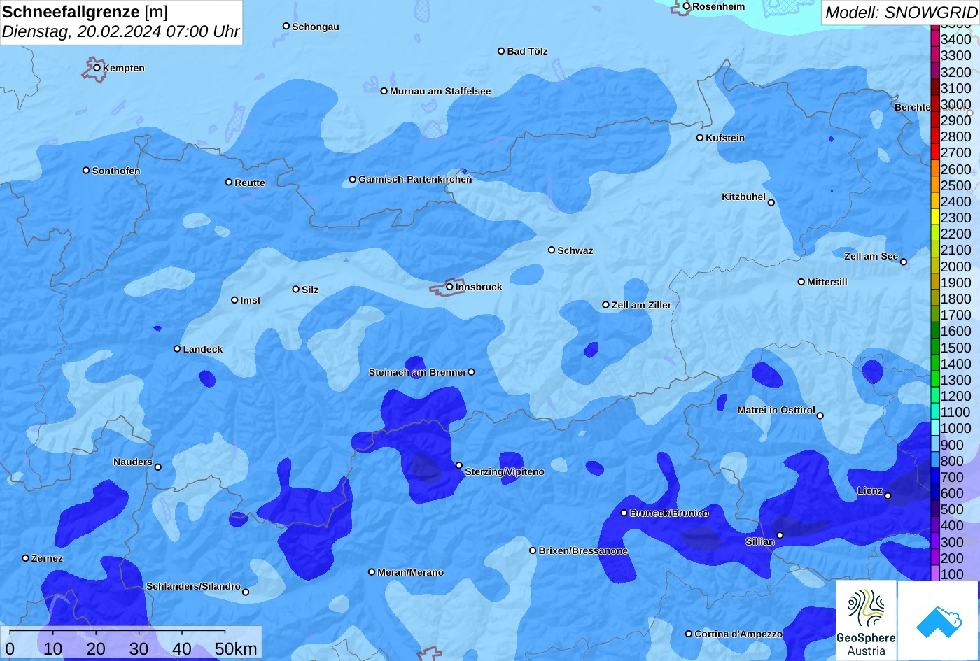Click the Bad Tölz marker circle
The width and height of the screenshot is (980, 661).
pyautogui.click(x=501, y=51)
